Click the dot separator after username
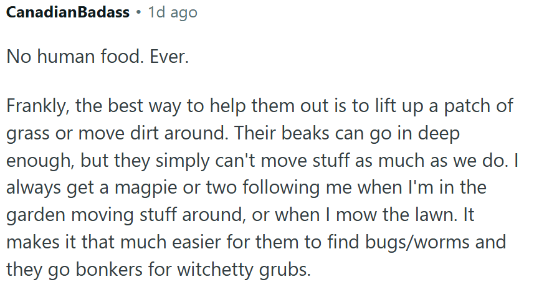The width and height of the screenshot is (534, 287). 138,13
